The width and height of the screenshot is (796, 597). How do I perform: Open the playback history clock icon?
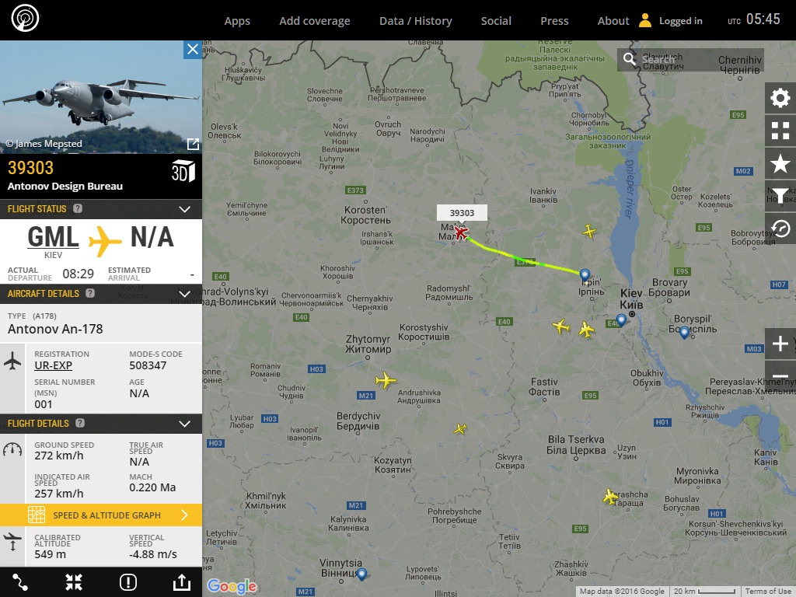780,229
